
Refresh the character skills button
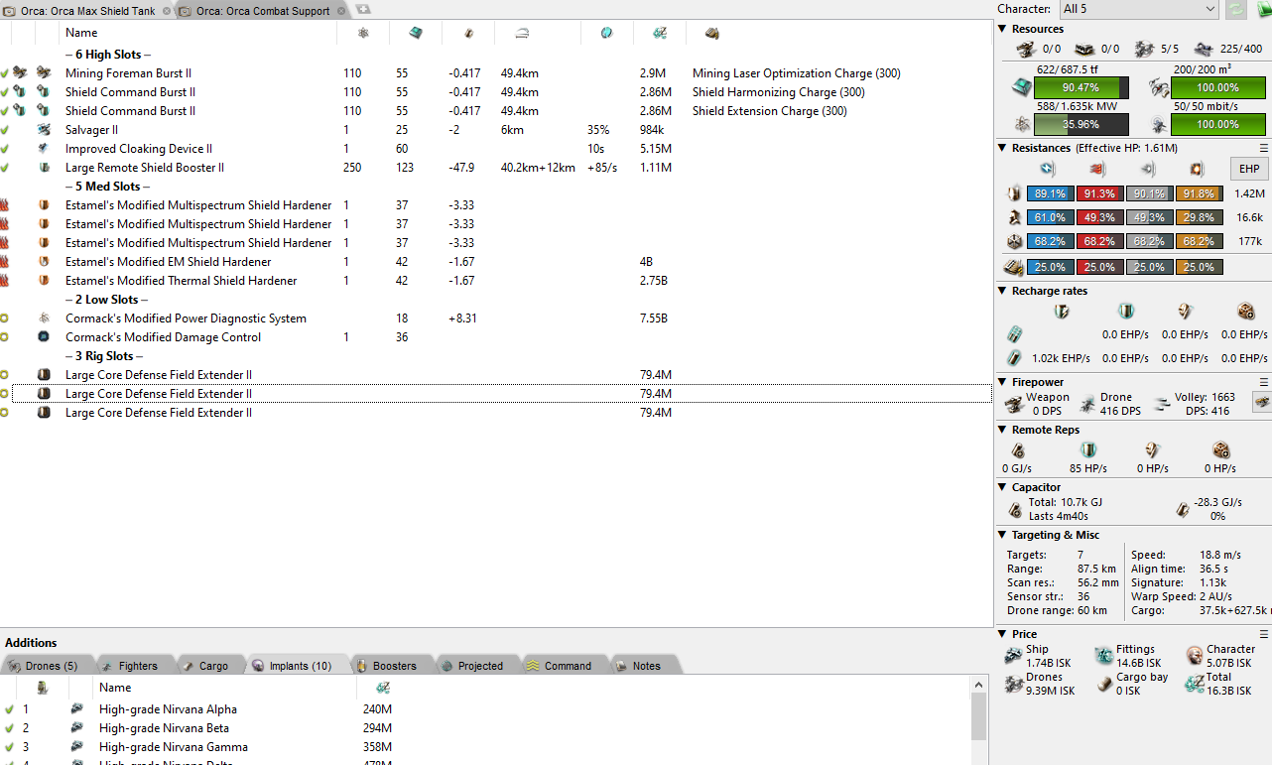coord(1235,9)
